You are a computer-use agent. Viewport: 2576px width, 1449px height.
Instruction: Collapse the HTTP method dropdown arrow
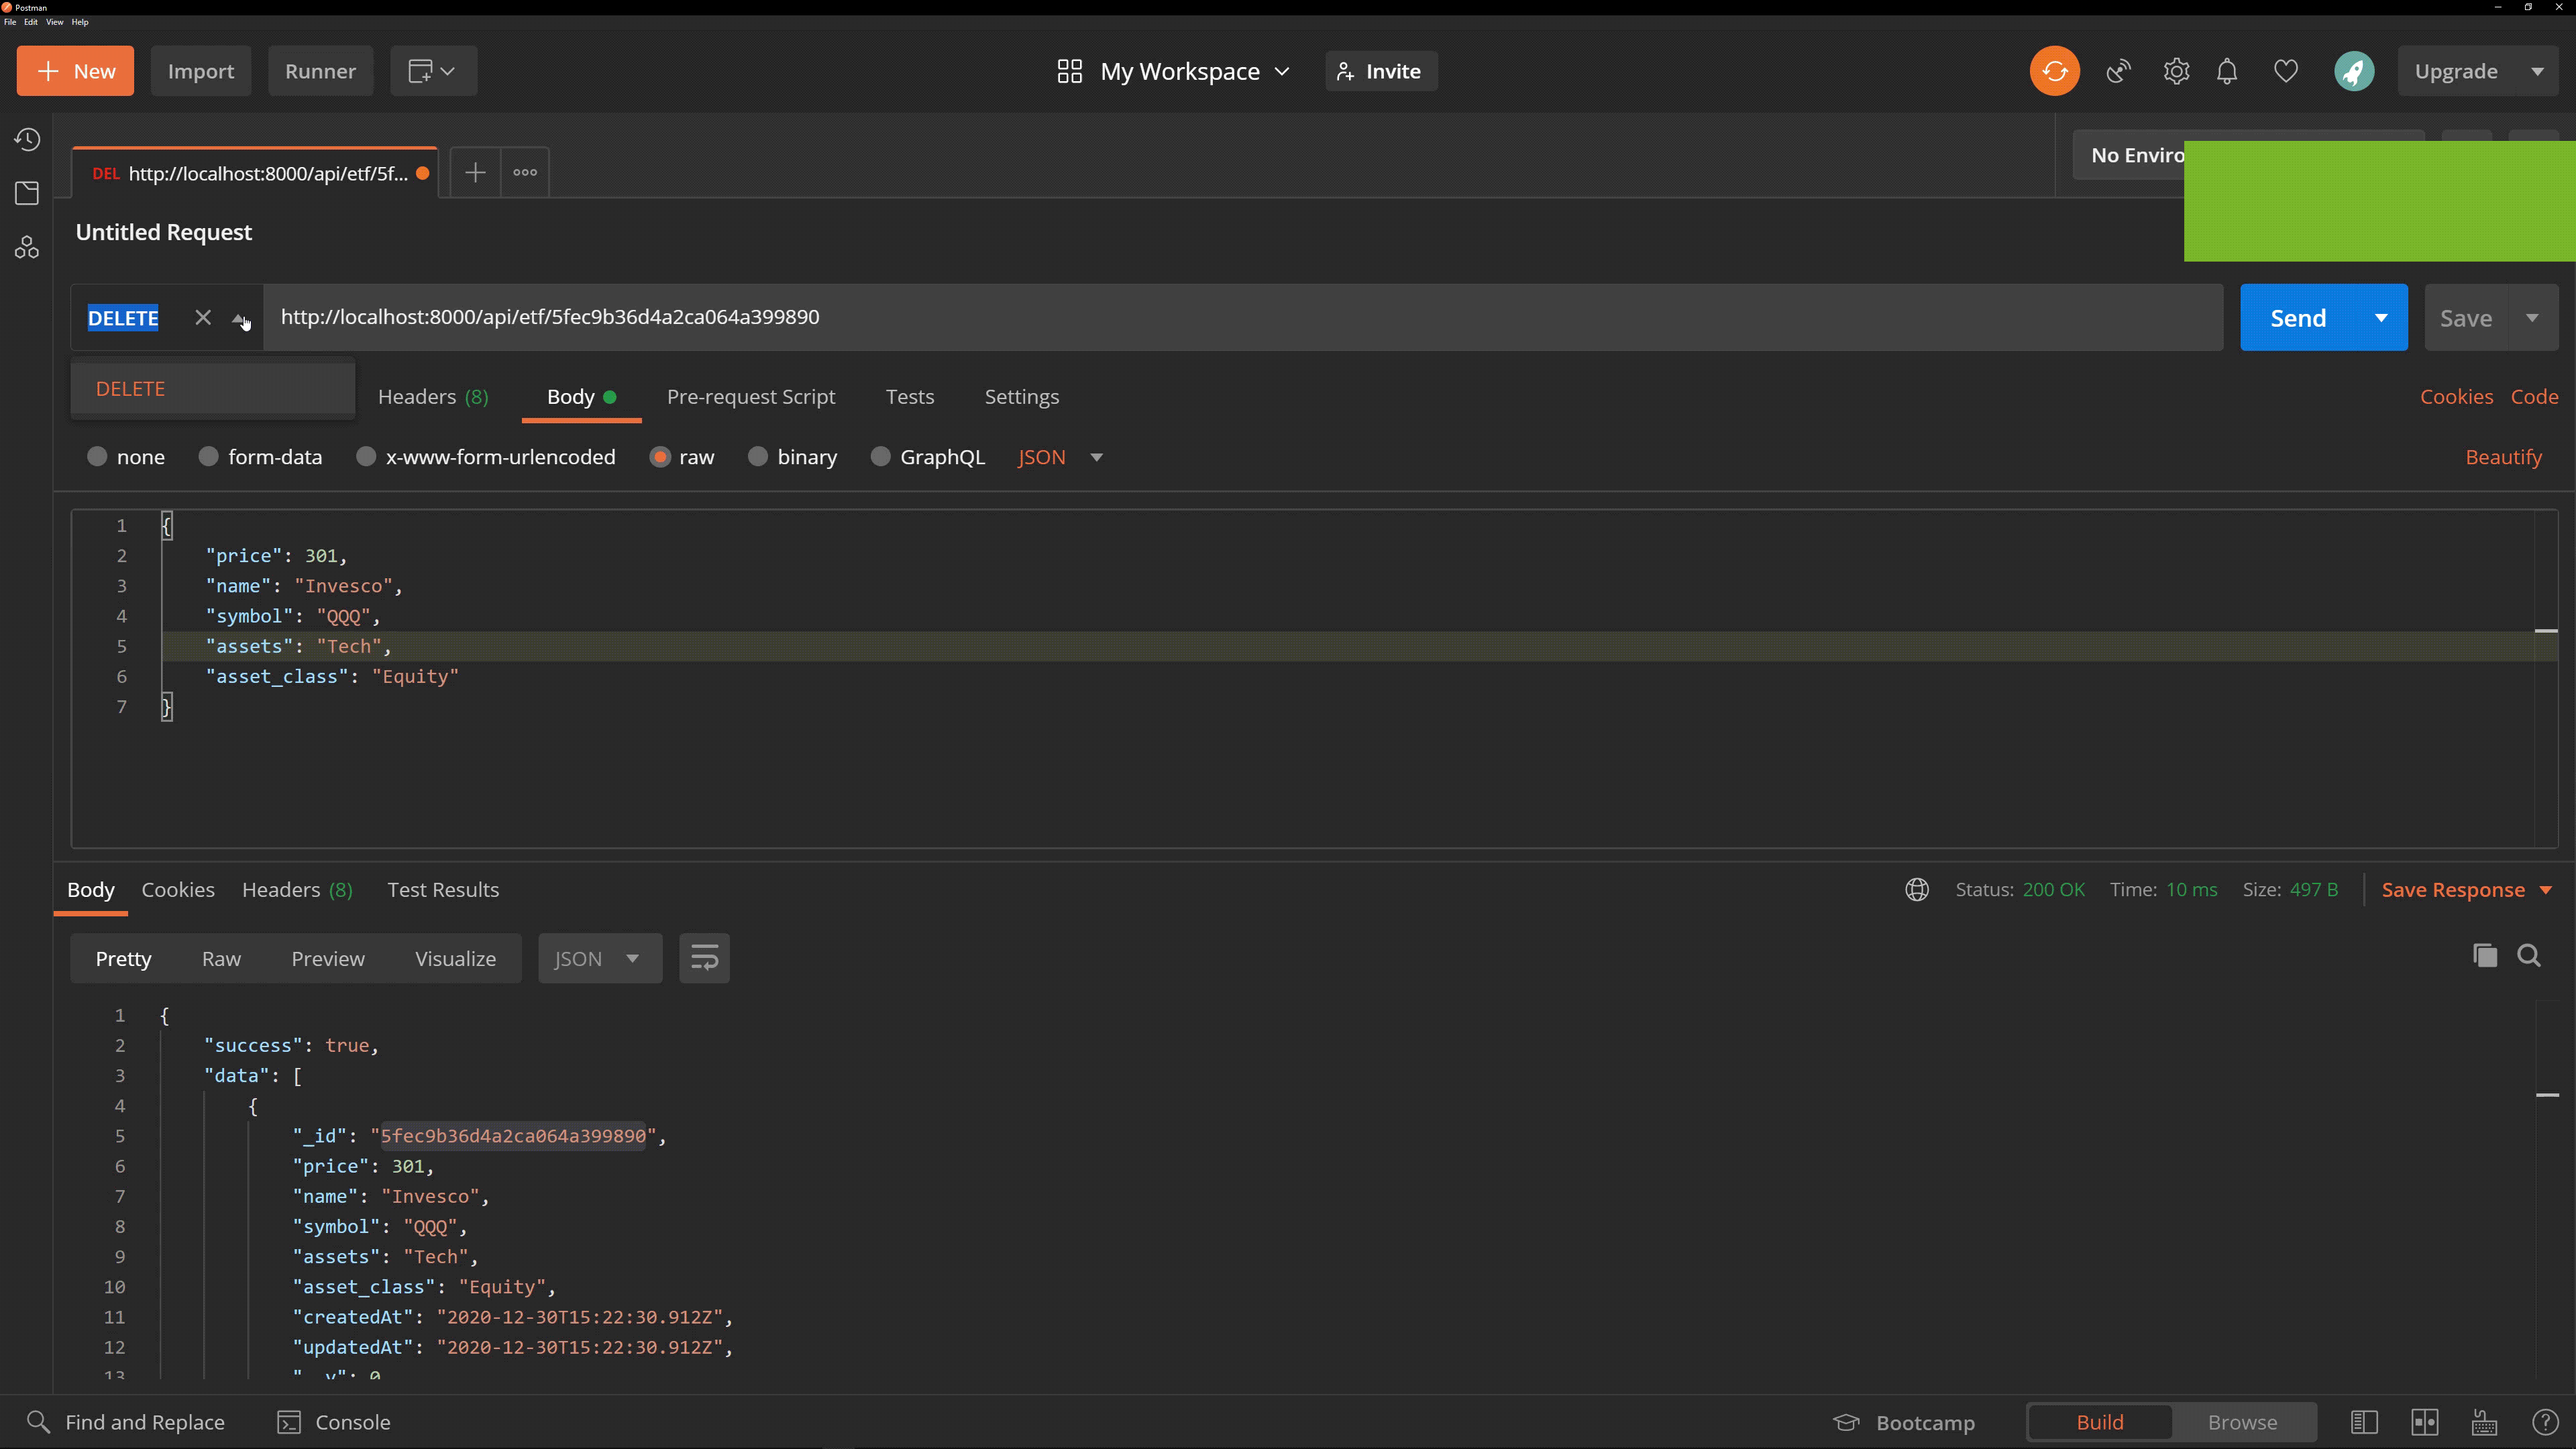pyautogui.click(x=239, y=318)
